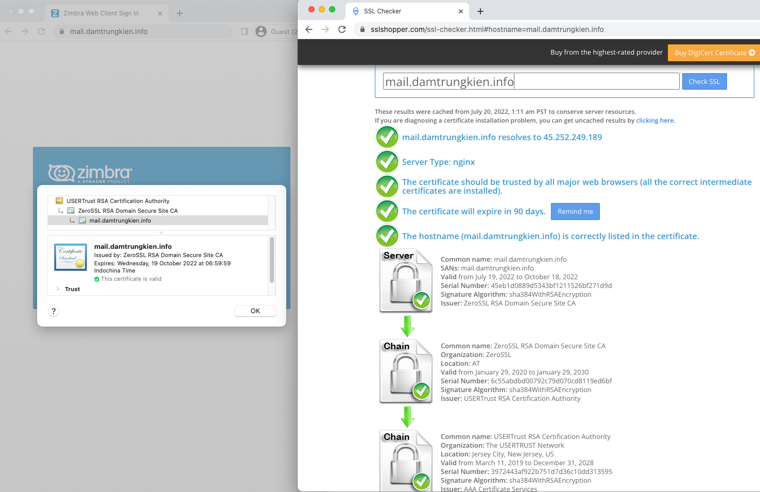Click green checkmark beside hostname correctly listed
This screenshot has height=492, width=760.
(x=387, y=236)
